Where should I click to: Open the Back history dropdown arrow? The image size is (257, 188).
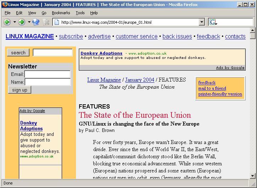15,22
